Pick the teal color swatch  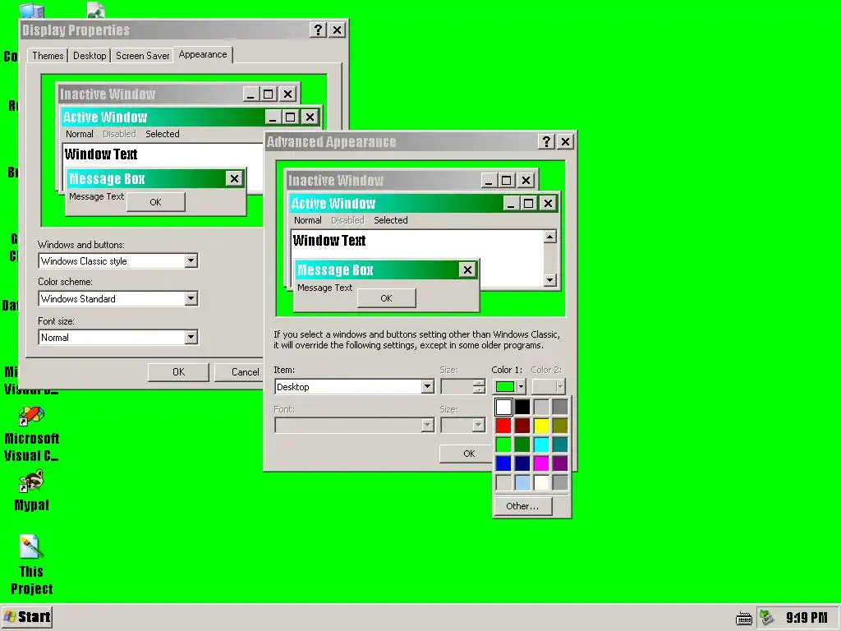pos(560,444)
